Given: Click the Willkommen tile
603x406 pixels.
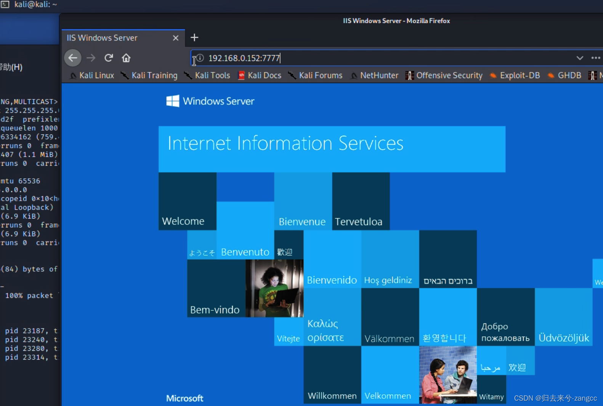Looking at the screenshot, I should pyautogui.click(x=332, y=375).
